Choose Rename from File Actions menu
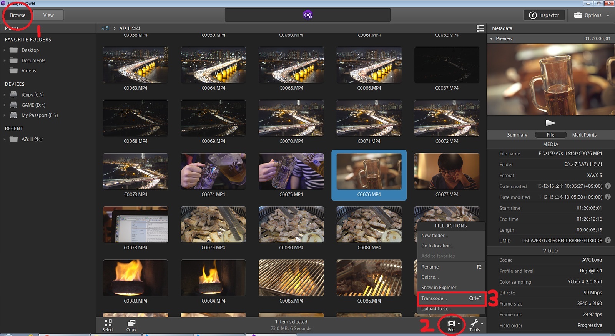Screen dimensions: 615x336 (451, 267)
